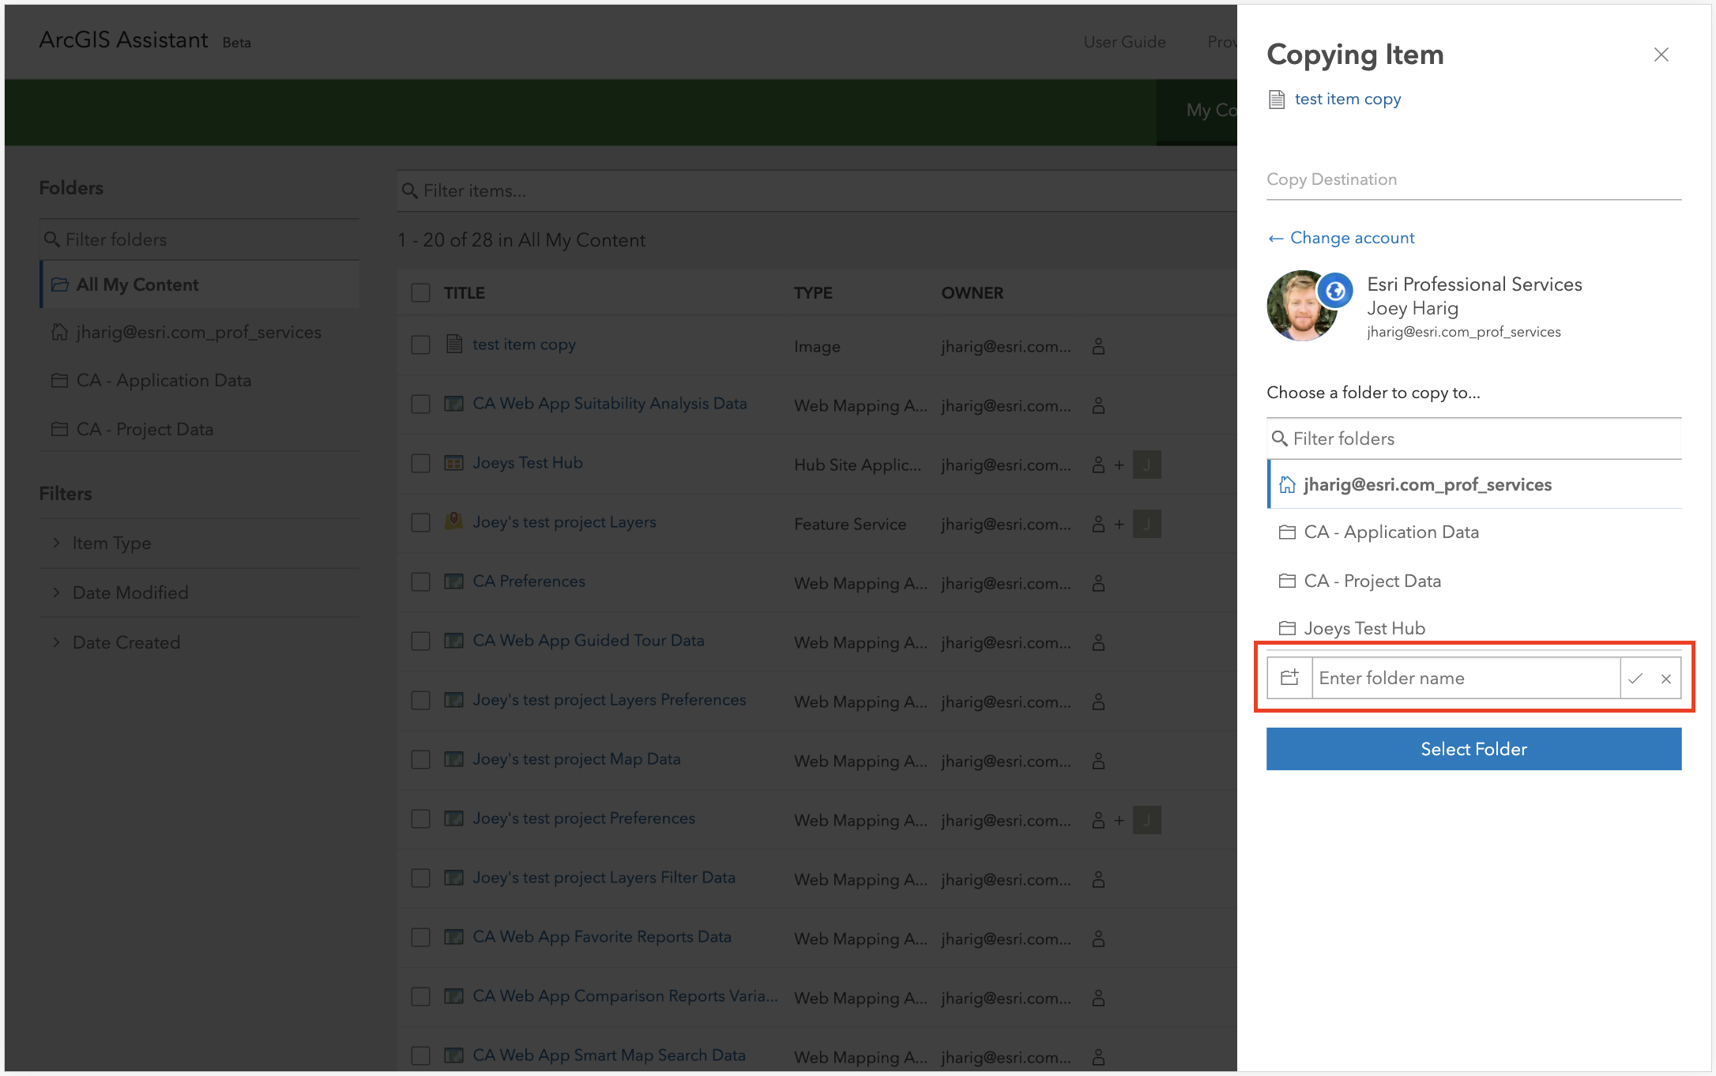Choose CA - Application Data folder in copy panel

click(1474, 532)
